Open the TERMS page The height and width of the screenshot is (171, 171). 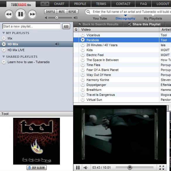(101, 4)
